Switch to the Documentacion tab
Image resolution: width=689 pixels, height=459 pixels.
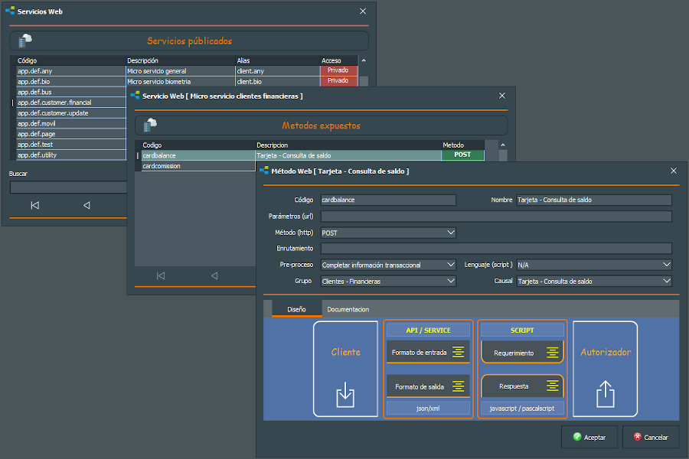pos(348,309)
